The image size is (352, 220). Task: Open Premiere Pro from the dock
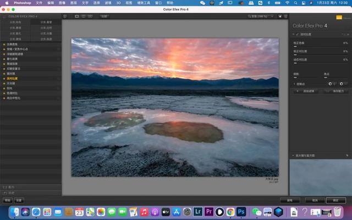pyautogui.click(x=208, y=212)
